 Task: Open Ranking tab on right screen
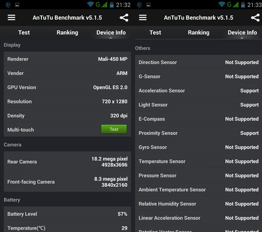coord(198,33)
